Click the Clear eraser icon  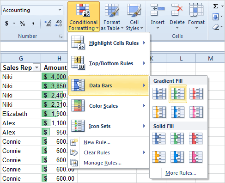[216, 27]
